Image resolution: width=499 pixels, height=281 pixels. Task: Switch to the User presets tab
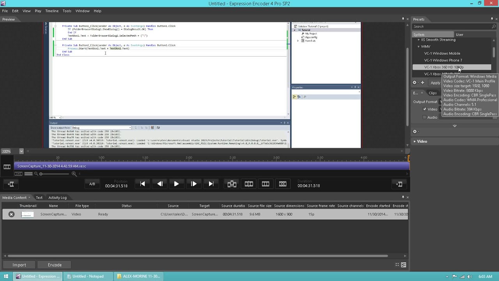coord(460,35)
